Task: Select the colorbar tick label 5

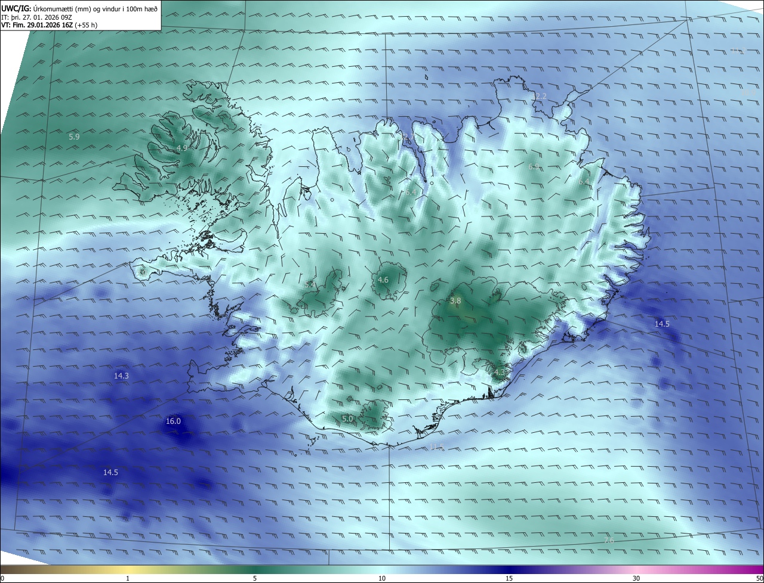Action: (x=255, y=579)
